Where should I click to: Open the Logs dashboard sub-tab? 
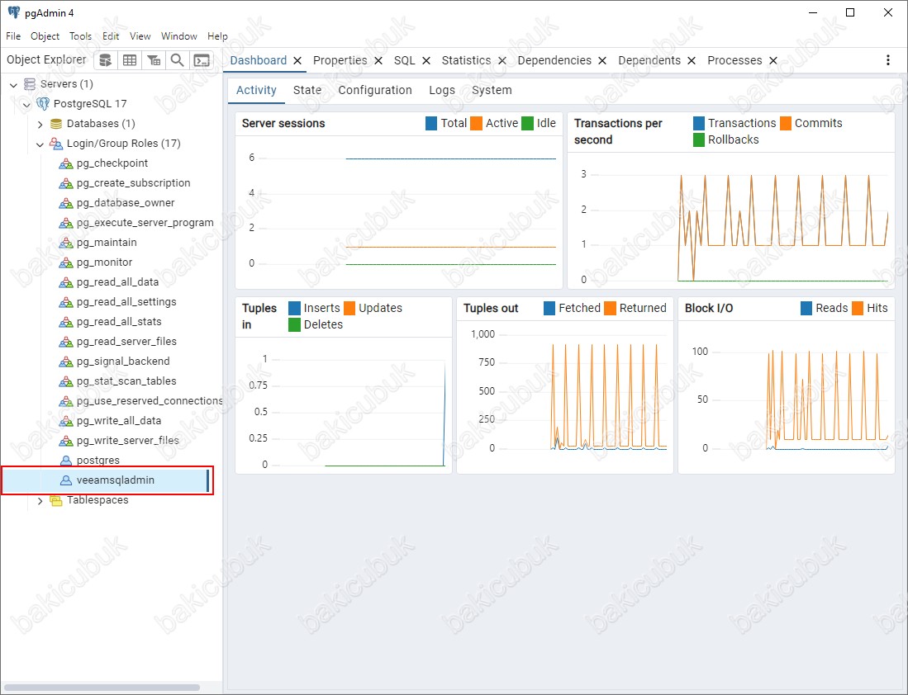coord(442,90)
